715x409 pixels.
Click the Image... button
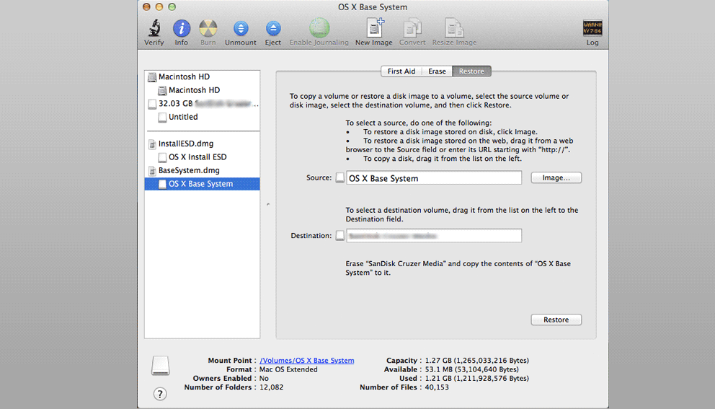pos(556,177)
